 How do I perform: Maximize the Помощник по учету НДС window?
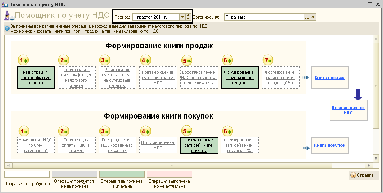[x=370, y=4]
